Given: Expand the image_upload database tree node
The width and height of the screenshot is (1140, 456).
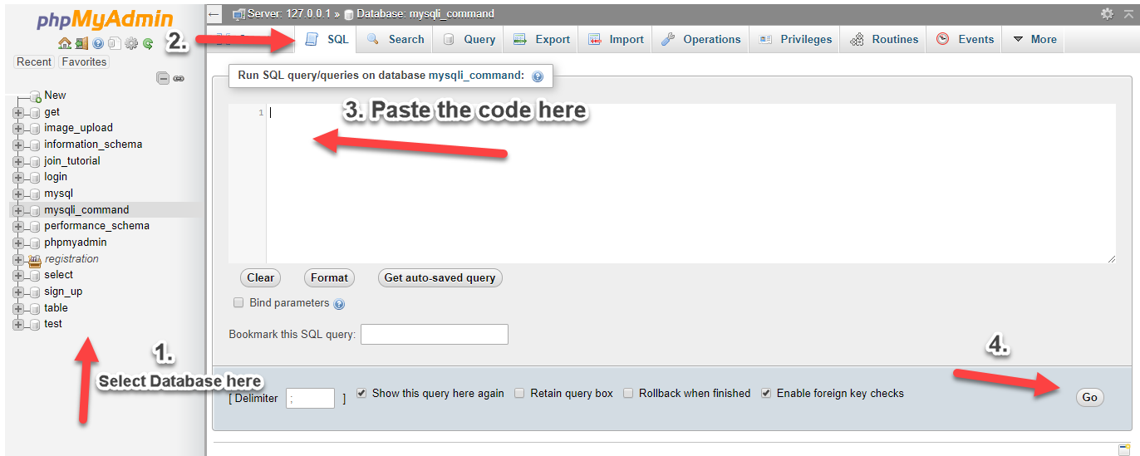Looking at the screenshot, I should [18, 128].
